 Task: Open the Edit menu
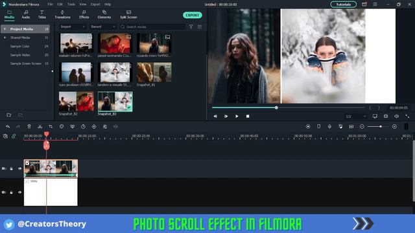point(60,5)
